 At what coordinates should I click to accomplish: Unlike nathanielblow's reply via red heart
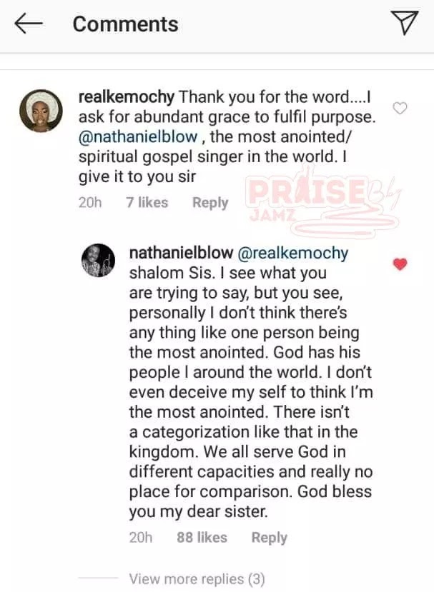pos(400,264)
